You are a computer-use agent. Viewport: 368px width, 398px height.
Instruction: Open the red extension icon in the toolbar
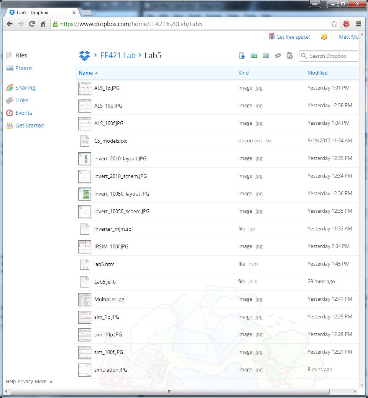point(346,24)
